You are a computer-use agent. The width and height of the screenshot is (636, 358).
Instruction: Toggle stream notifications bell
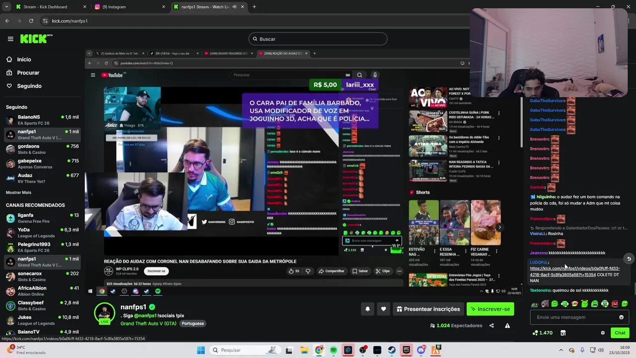(x=368, y=309)
